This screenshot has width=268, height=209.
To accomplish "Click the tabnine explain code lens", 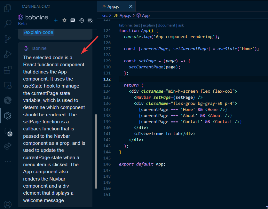I will click(149, 25).
